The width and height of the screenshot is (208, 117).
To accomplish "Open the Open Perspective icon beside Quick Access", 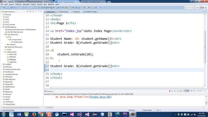I will [198, 8].
